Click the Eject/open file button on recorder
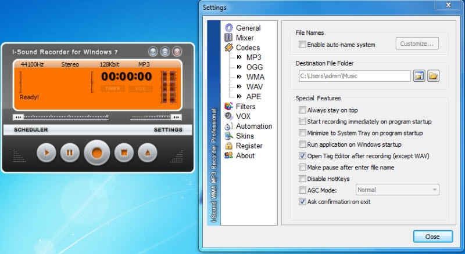Image resolution: width=465 pixels, height=254 pixels. [x=148, y=153]
